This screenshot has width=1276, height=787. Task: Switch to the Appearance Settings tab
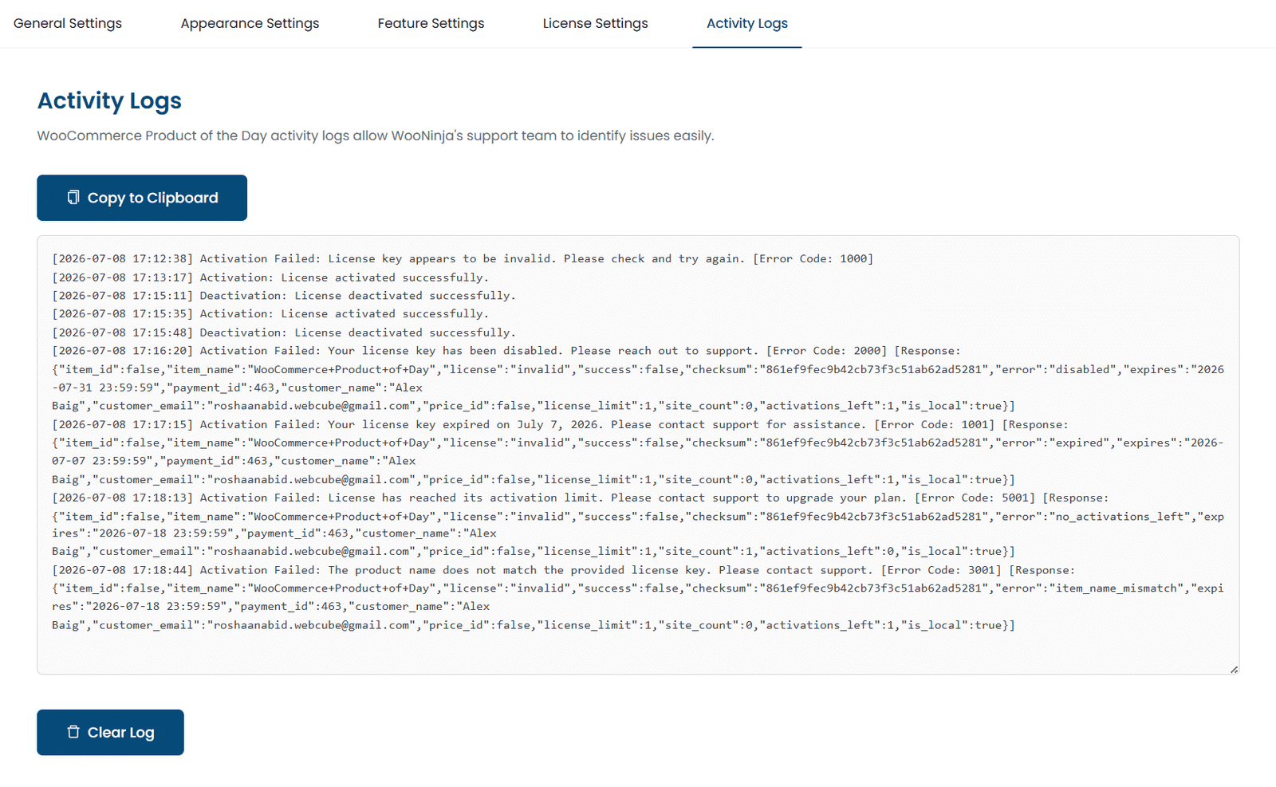click(x=250, y=23)
